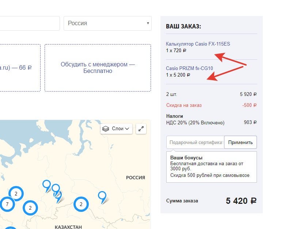The height and width of the screenshot is (229, 288).
Task: Open Калькулятор Casio FX-115ES product link
Action: click(198, 44)
